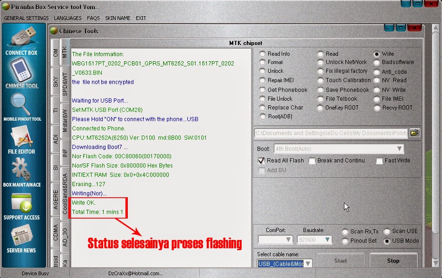The height and width of the screenshot is (278, 442).
Task: Choose NV Read radio option
Action: (377, 80)
